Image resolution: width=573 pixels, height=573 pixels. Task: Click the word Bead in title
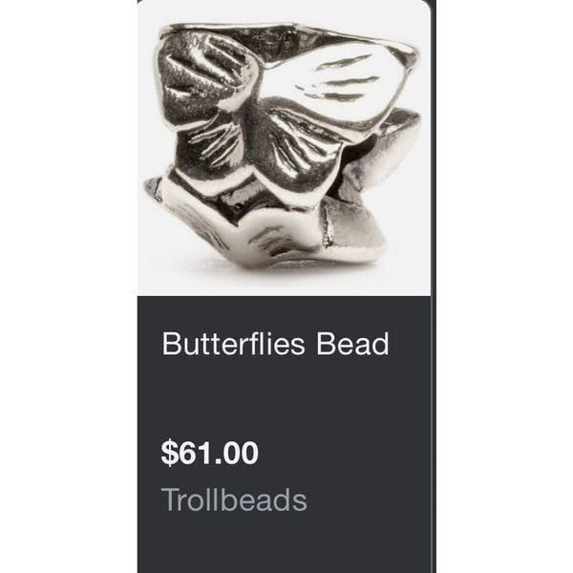coord(352,344)
